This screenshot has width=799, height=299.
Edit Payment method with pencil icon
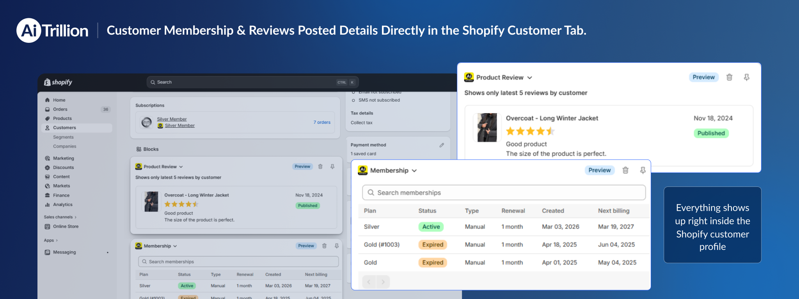[442, 145]
